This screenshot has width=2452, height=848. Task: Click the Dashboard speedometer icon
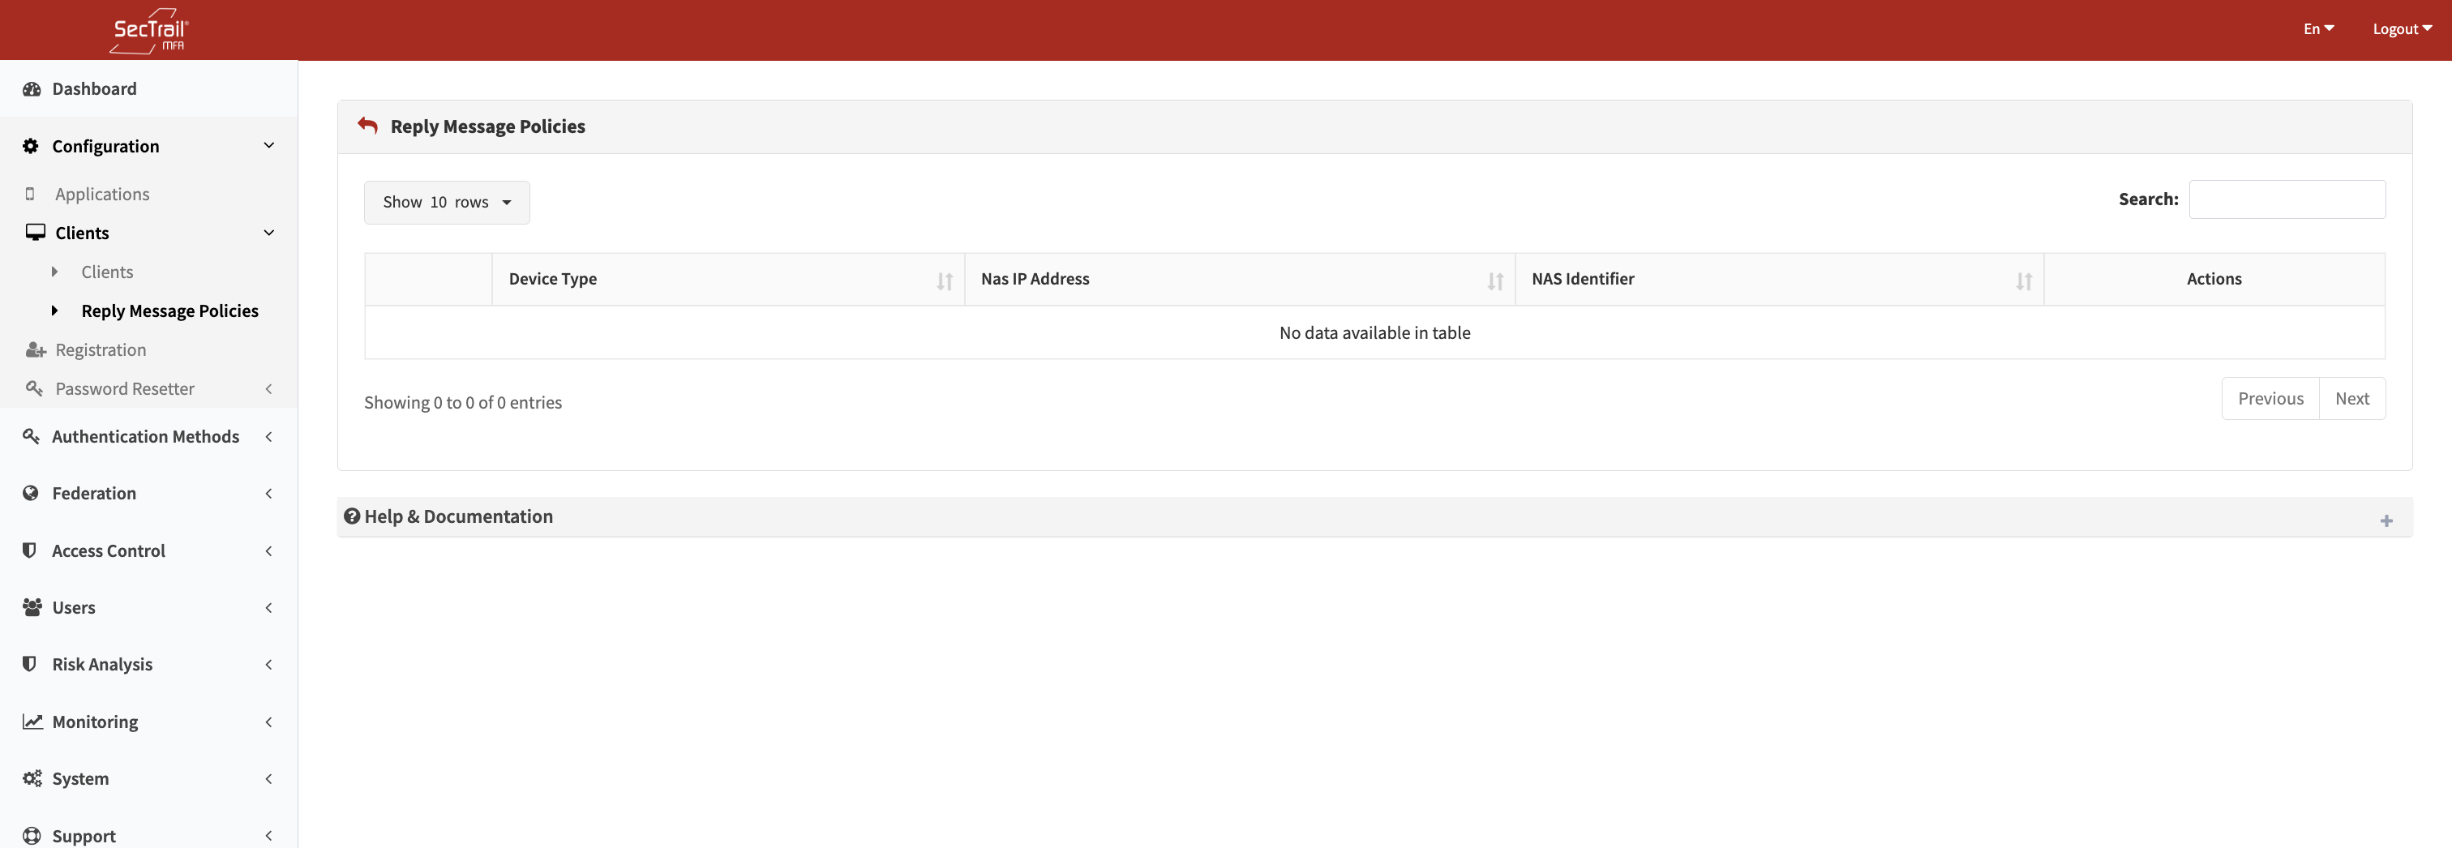coord(32,88)
